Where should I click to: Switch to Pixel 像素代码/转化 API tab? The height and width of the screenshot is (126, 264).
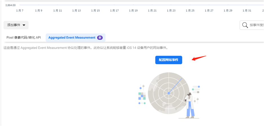tap(24, 37)
